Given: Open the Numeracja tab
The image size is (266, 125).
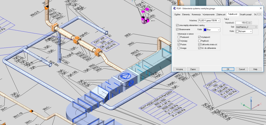Looking at the screenshot, I should click(196, 14).
